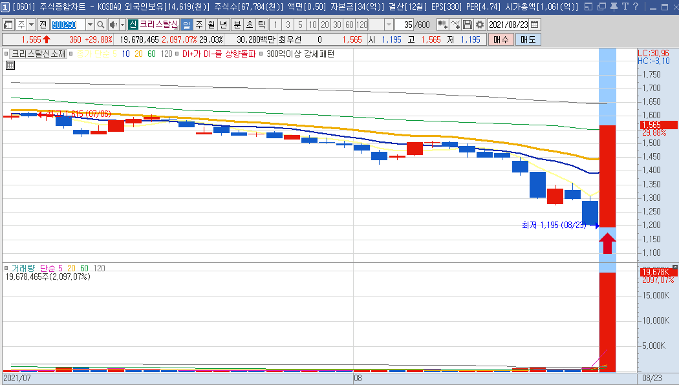Click the add candle indicator icon
The image size is (679, 385).
442,25
